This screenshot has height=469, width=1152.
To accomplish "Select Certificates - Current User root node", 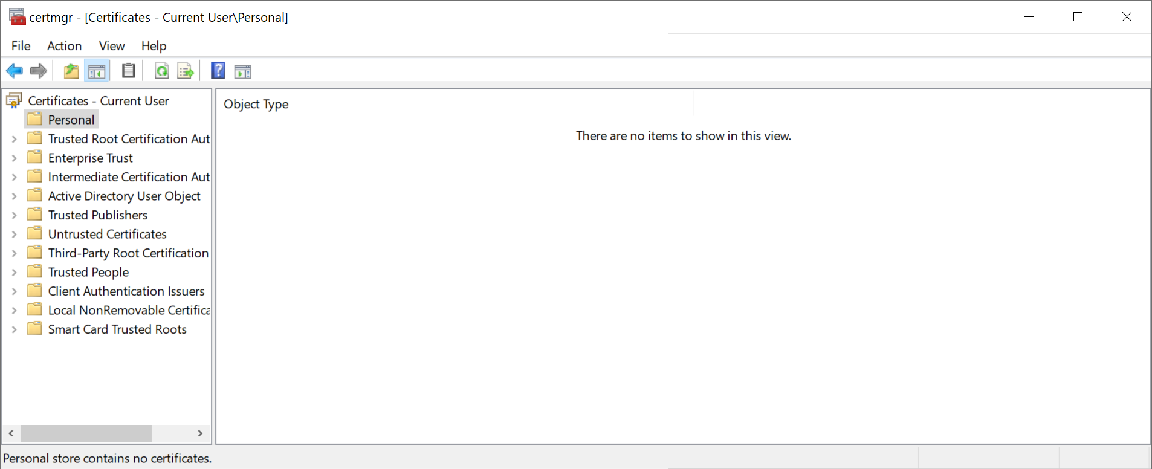I will click(x=98, y=101).
